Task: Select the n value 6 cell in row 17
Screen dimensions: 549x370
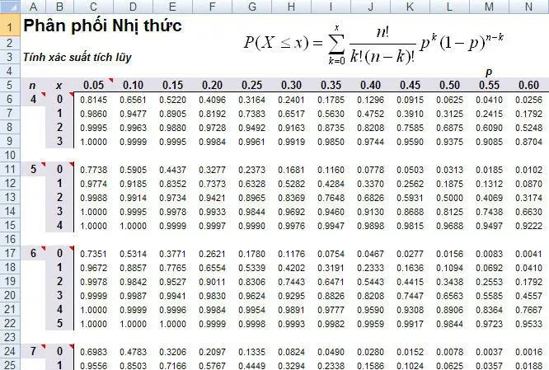Action: tap(32, 253)
